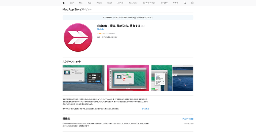256x132 pixels.
Task: Click the スクリーンショット section heading
Action: (x=72, y=61)
